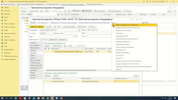Click the Гаражный номер input field

(71, 33)
